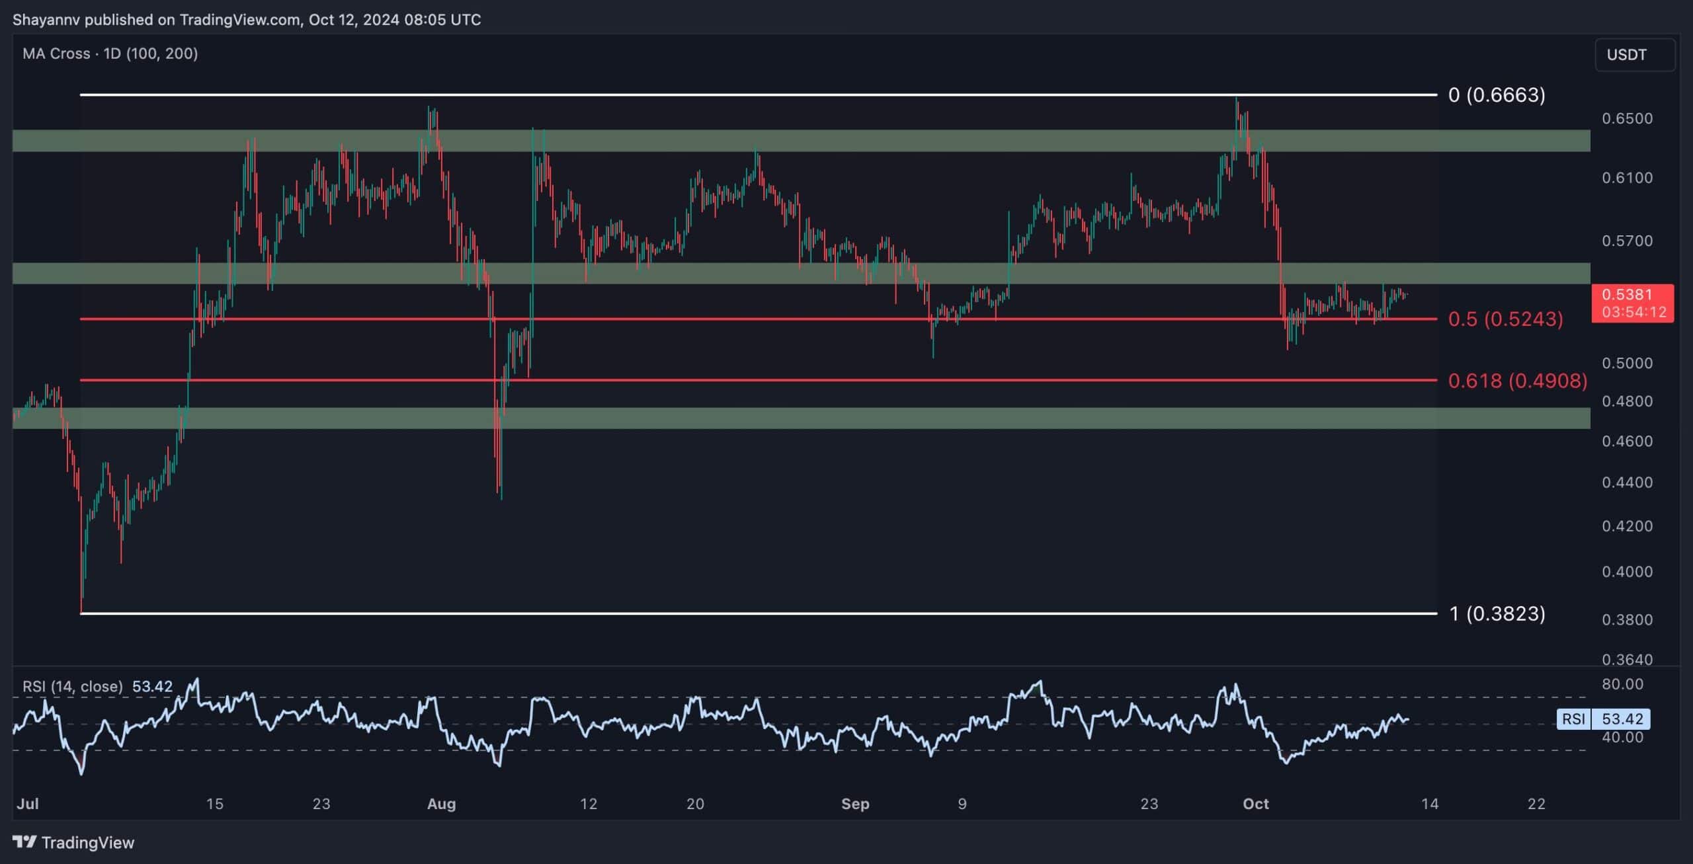The height and width of the screenshot is (864, 1693).
Task: Click the 0.618 (0.4908) Fibonacci label
Action: [1517, 381]
